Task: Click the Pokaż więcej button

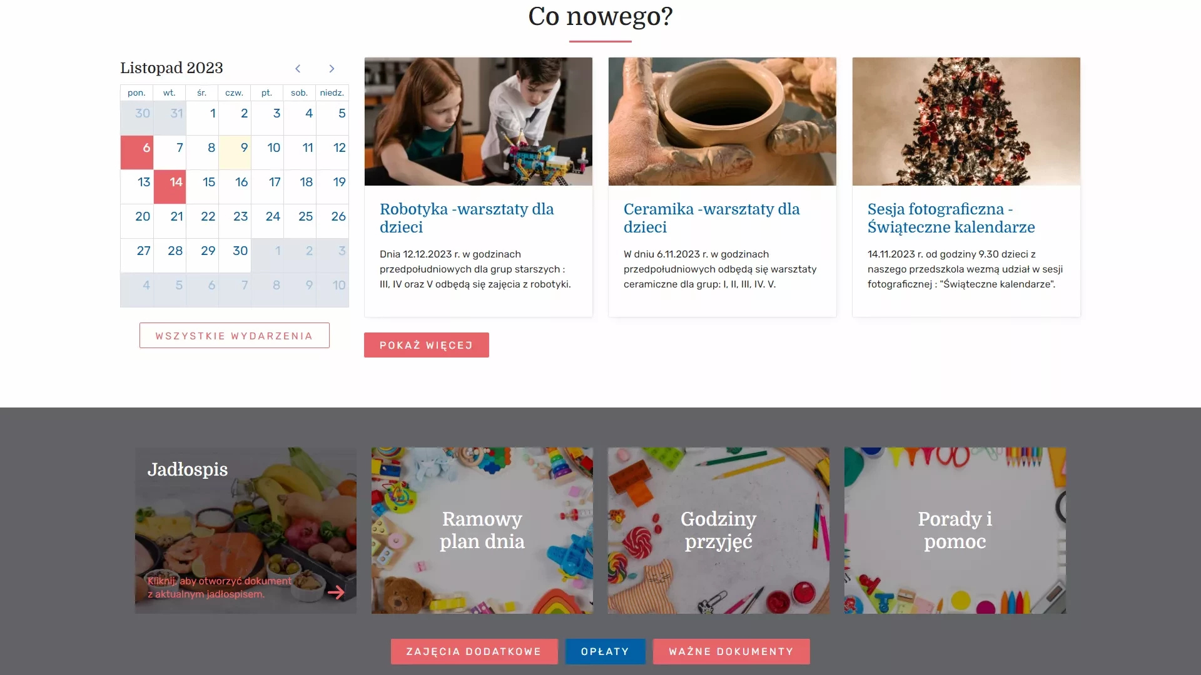Action: coord(427,345)
